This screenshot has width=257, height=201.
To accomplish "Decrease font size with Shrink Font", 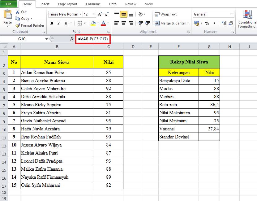I will click(106, 15).
